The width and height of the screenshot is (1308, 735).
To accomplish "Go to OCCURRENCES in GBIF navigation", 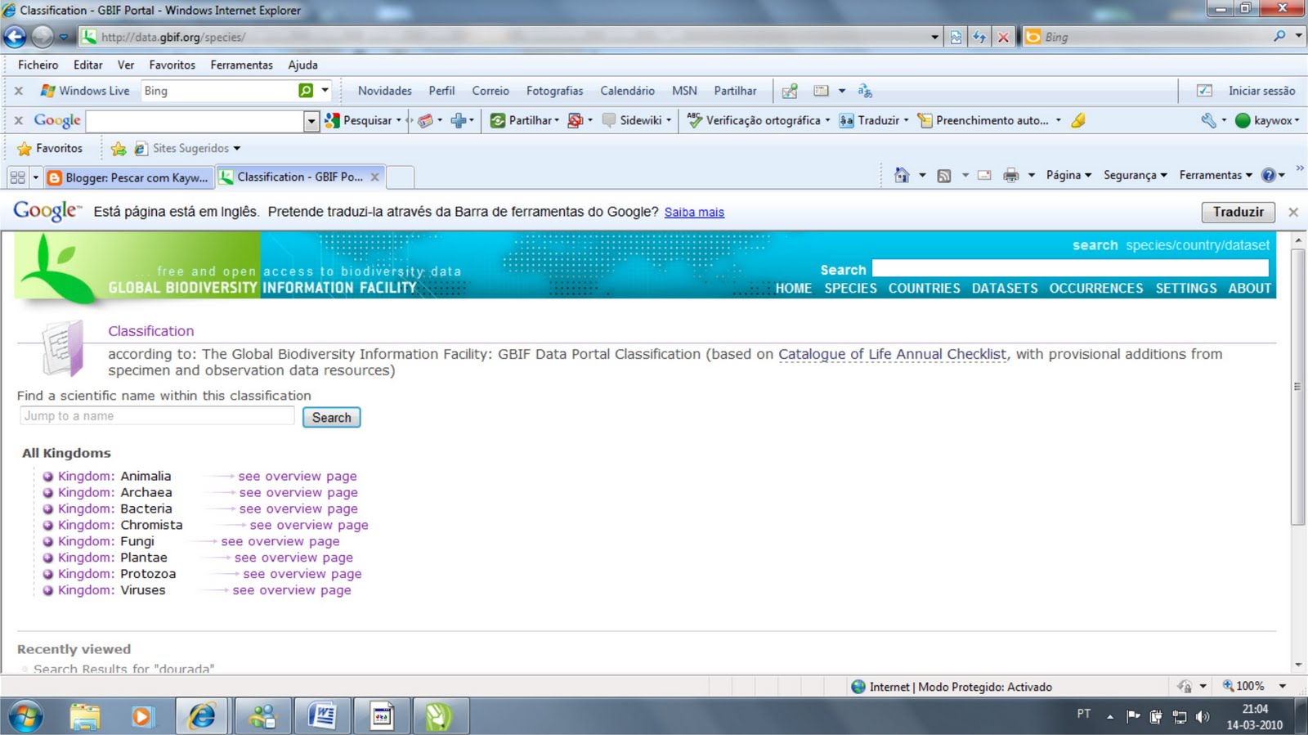I will pyautogui.click(x=1096, y=289).
